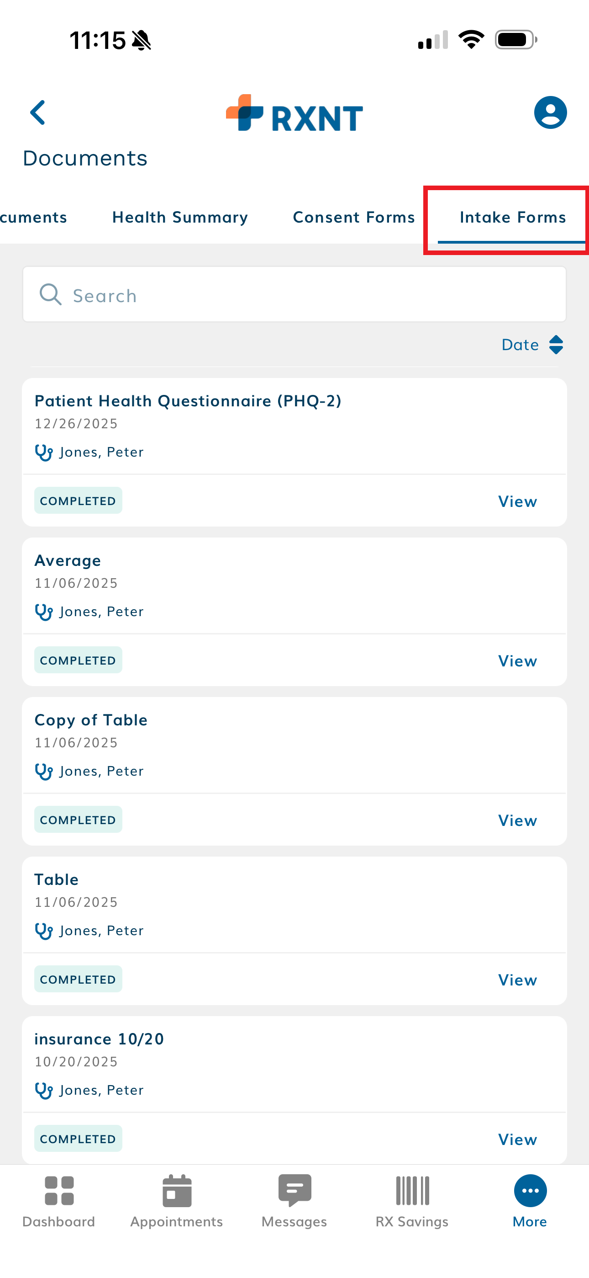Tap the RXNT logo
The height and width of the screenshot is (1278, 589).
[294, 114]
